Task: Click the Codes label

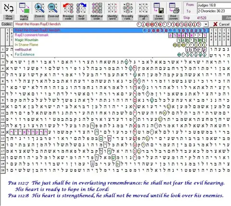Action: coord(7,24)
